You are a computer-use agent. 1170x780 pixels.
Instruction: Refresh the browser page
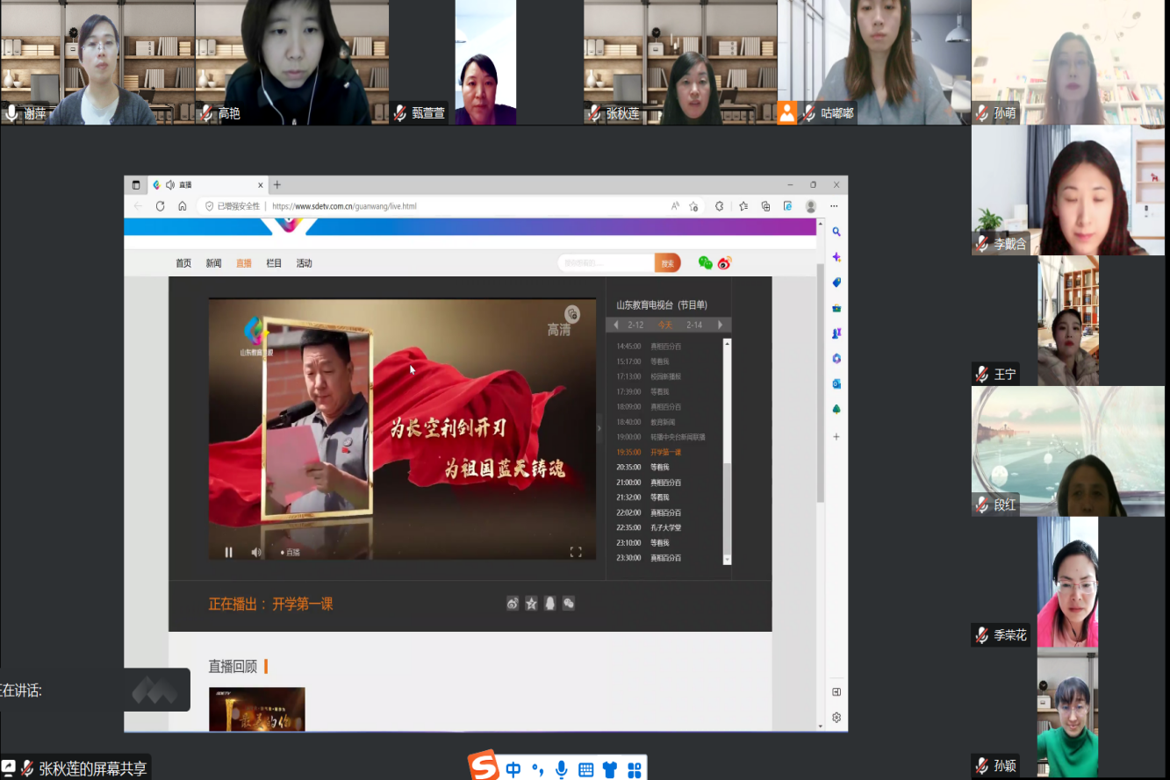(x=160, y=206)
